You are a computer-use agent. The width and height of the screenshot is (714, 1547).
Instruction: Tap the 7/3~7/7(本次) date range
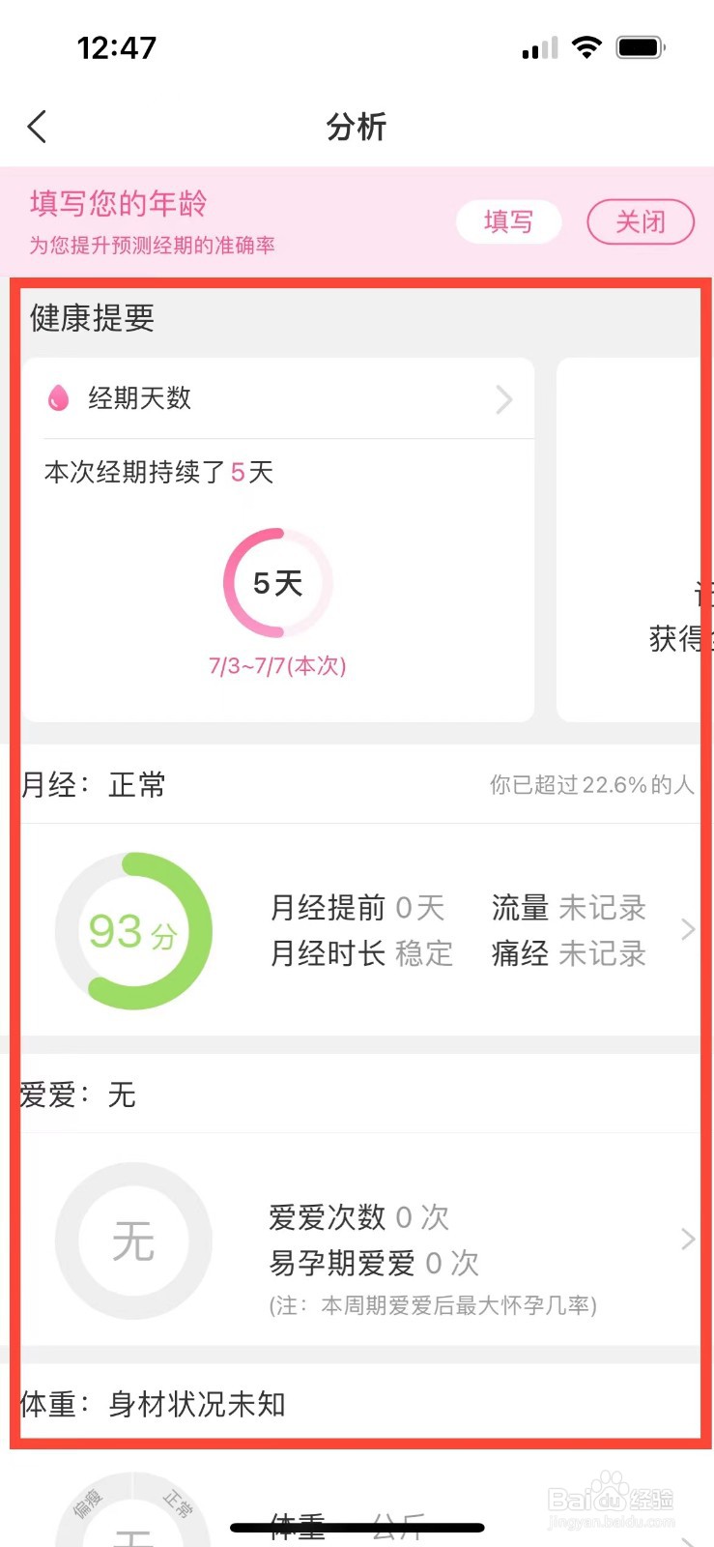tap(277, 665)
